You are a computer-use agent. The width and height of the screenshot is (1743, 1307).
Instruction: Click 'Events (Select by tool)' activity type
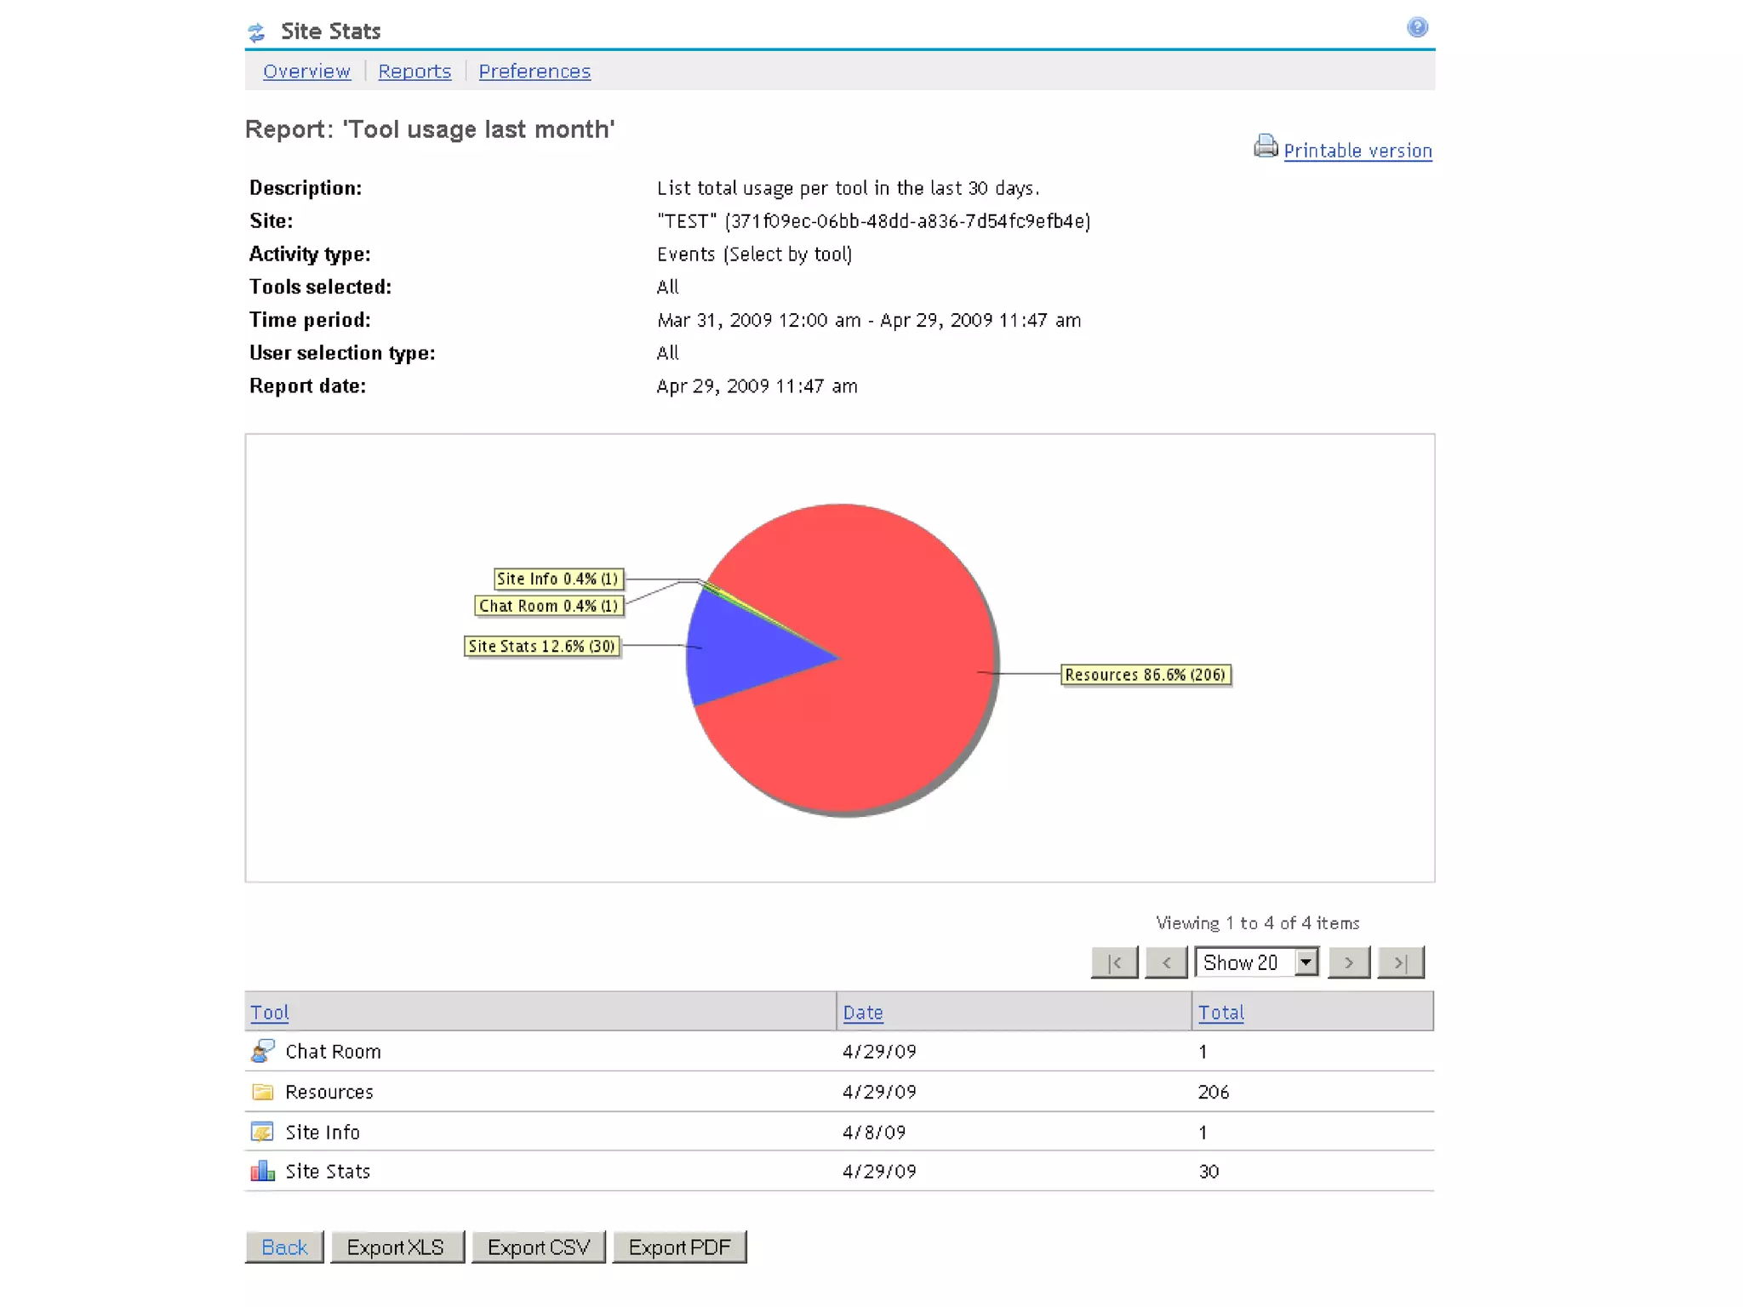pyautogui.click(x=754, y=254)
